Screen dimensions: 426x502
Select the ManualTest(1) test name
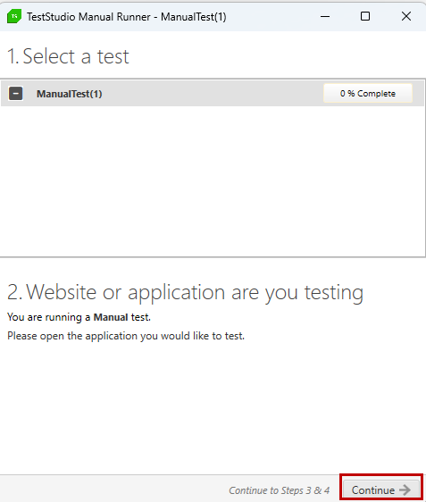pyautogui.click(x=69, y=94)
